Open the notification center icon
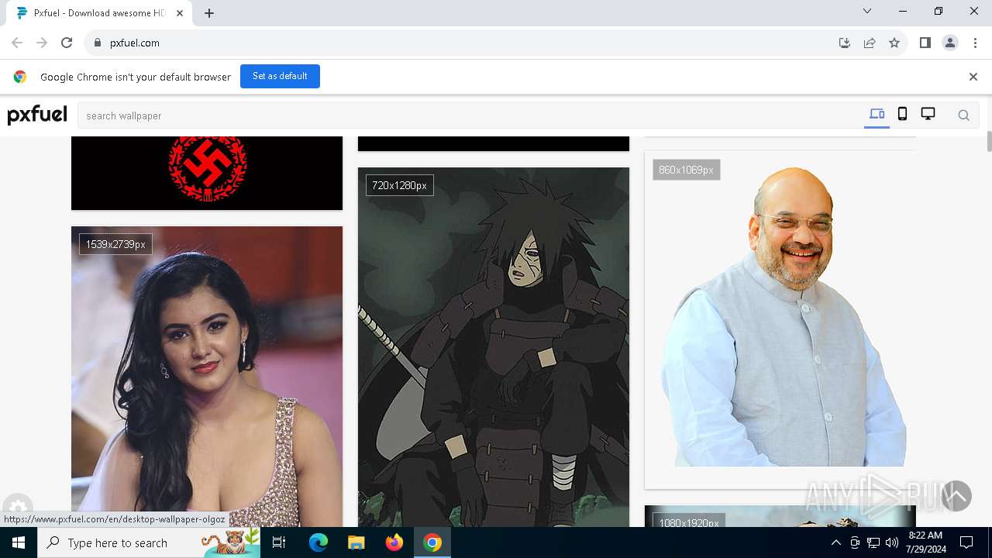Viewport: 992px width, 558px height. coord(966,542)
